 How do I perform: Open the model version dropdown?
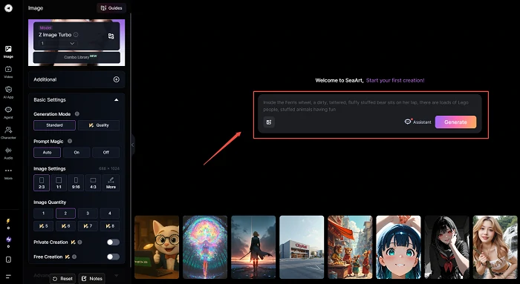point(59,43)
